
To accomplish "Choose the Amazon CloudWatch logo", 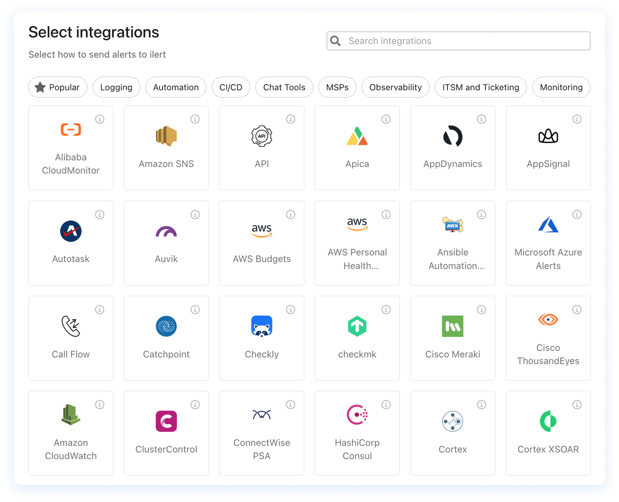I will click(x=71, y=415).
